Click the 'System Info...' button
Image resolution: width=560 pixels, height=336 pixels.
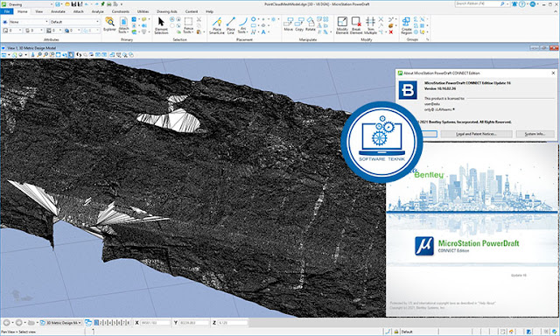click(535, 134)
